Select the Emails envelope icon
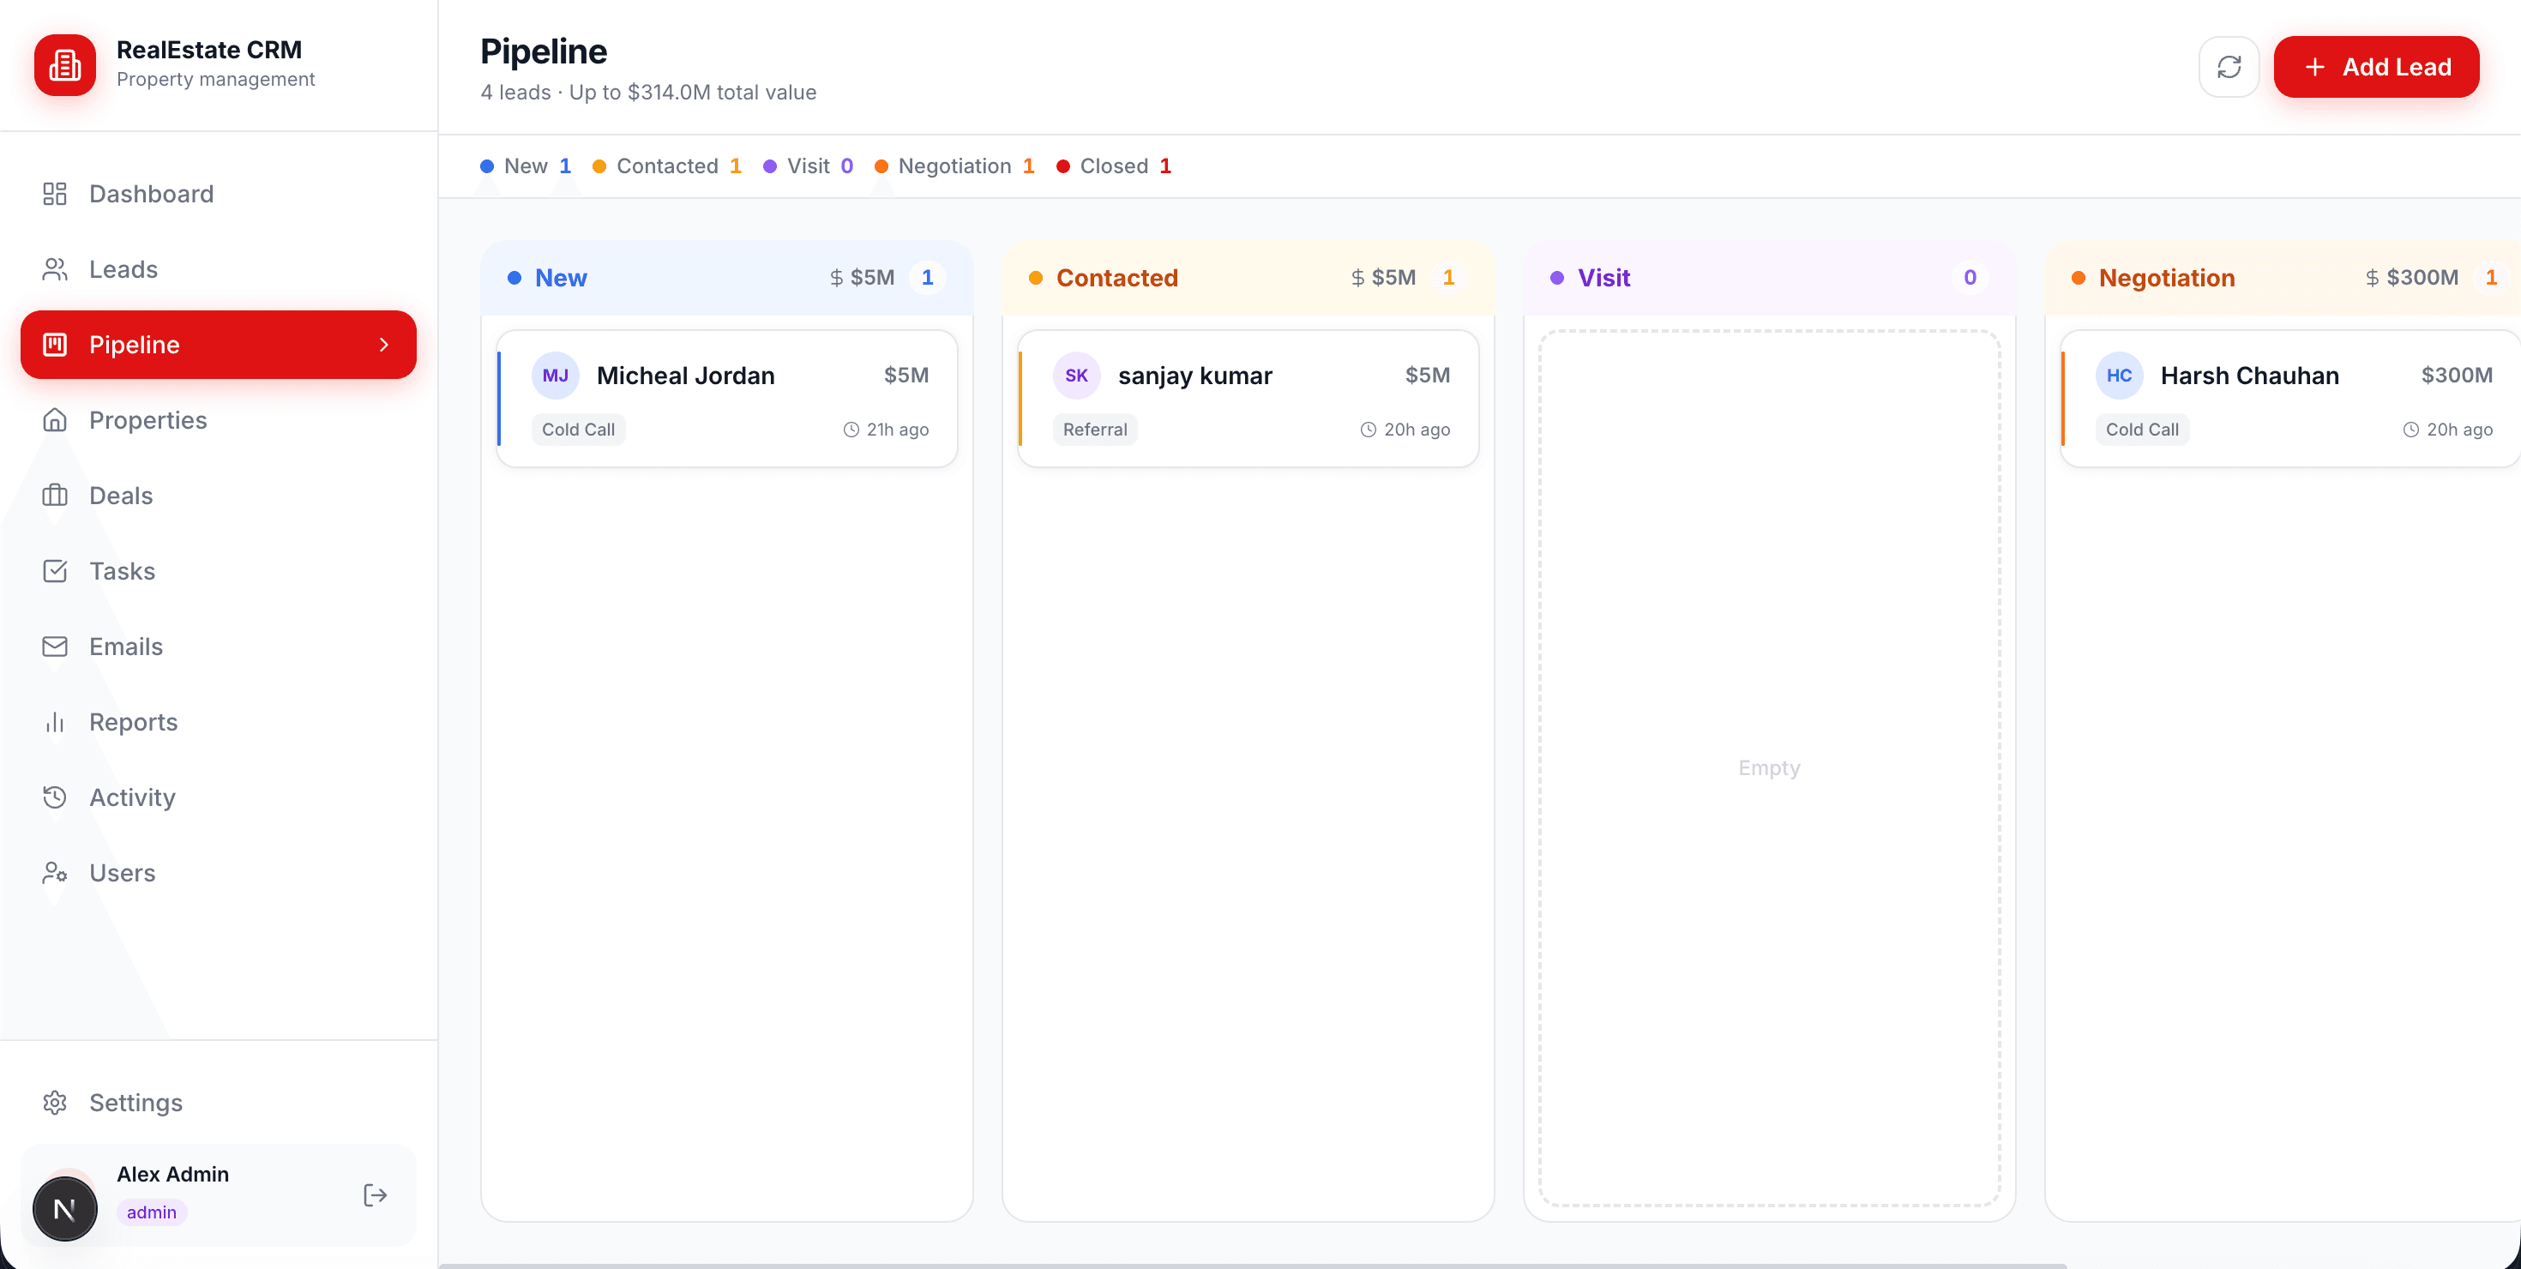This screenshot has height=1269, width=2521. (x=56, y=646)
